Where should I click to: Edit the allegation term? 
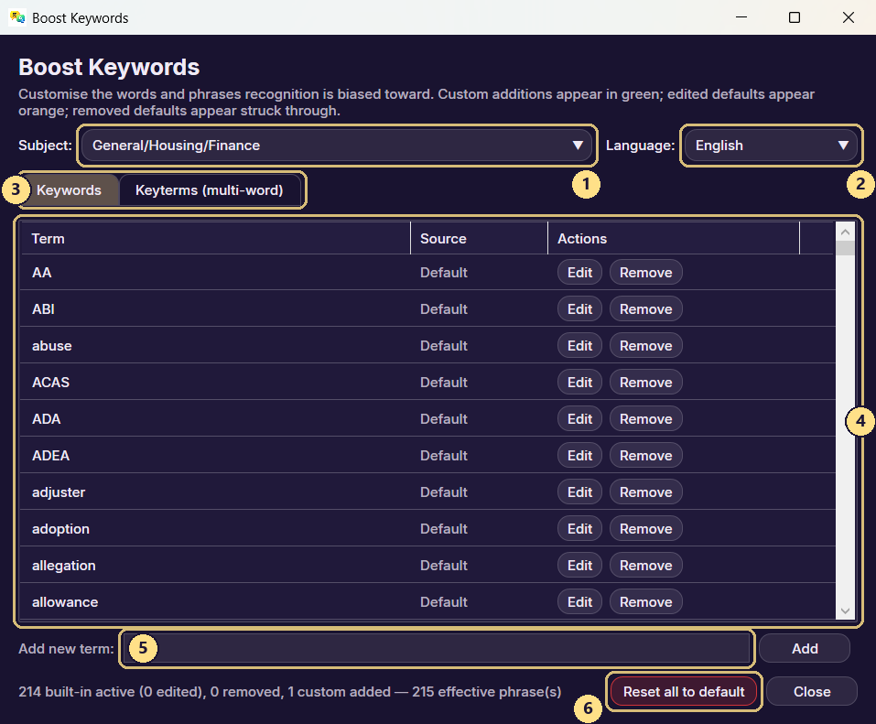point(579,566)
